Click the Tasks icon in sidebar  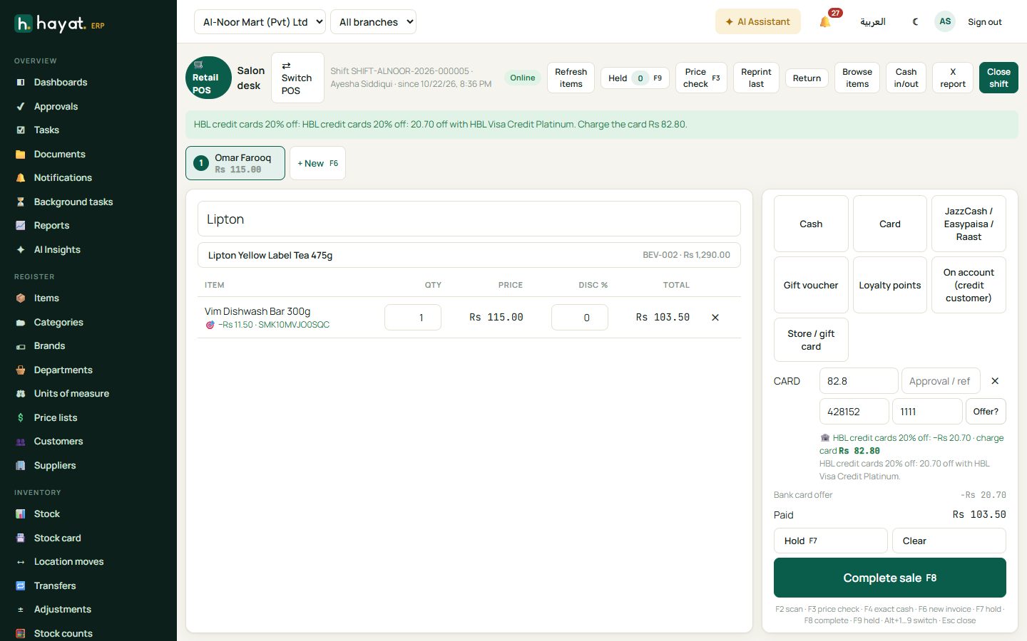tap(21, 130)
